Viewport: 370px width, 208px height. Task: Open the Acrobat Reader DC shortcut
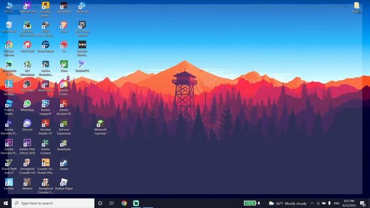46,127
